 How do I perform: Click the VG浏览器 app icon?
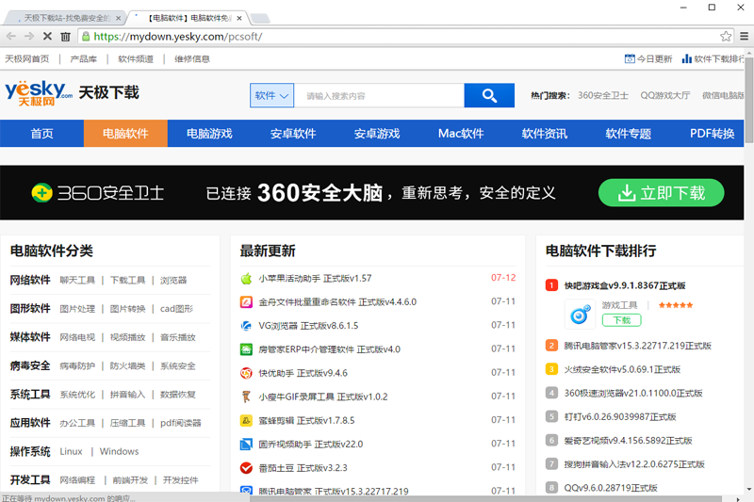pyautogui.click(x=246, y=326)
